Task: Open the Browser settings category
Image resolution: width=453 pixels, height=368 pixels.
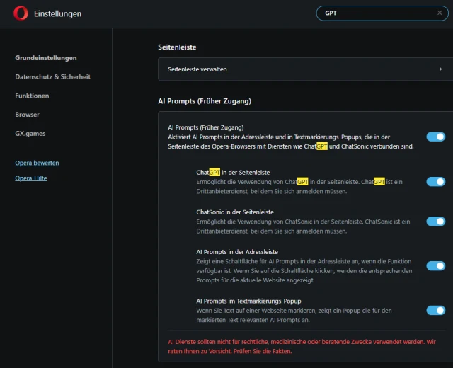Action: 27,115
